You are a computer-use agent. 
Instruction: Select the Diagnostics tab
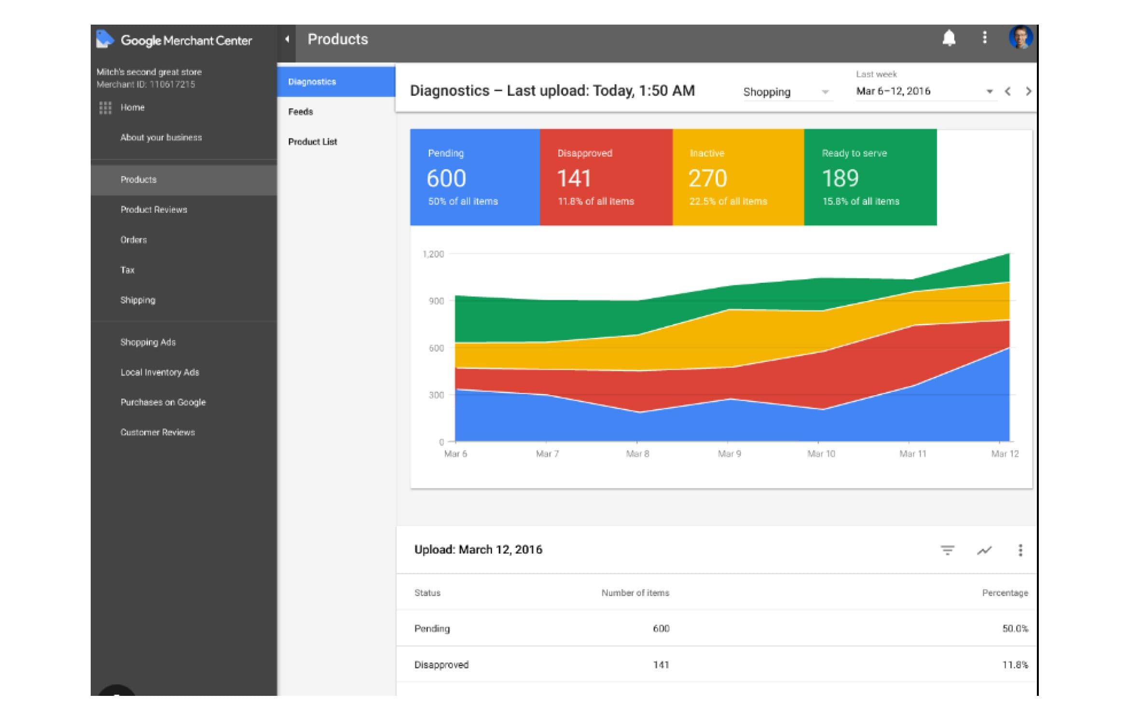tap(336, 82)
